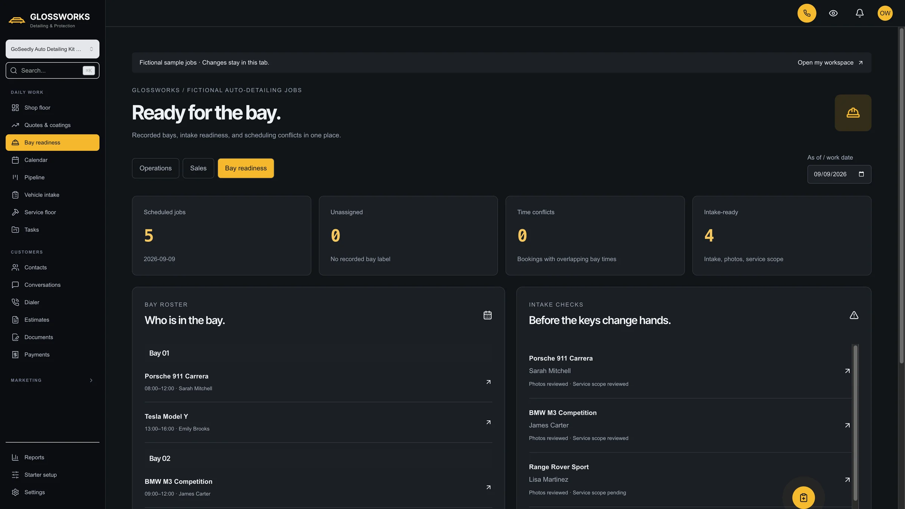Open Payments in the sidebar
Screen dimensions: 905x509
click(52, 354)
